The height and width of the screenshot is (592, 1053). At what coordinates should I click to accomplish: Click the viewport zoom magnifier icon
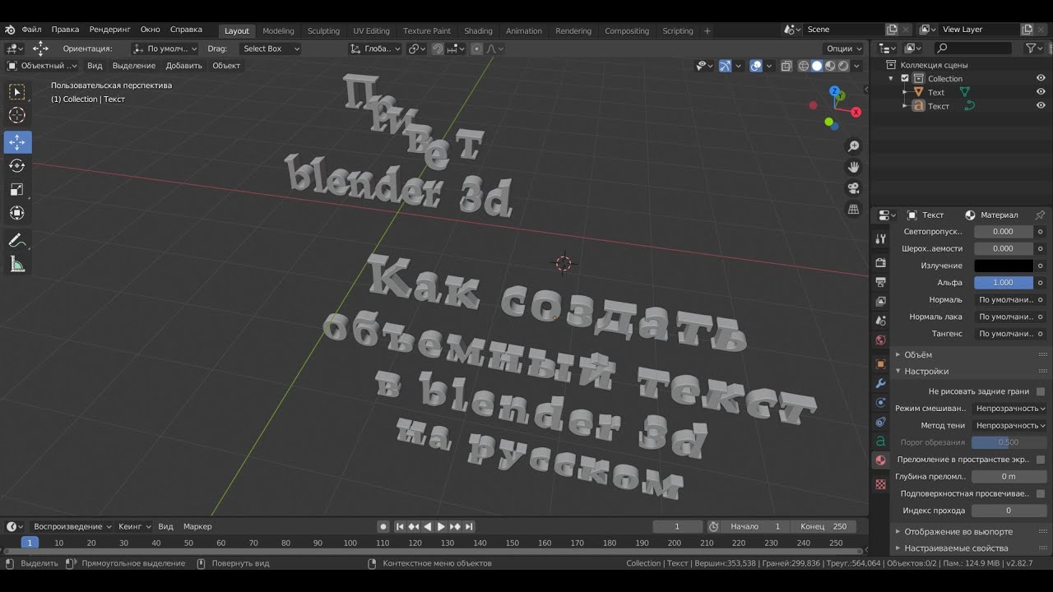tap(853, 146)
